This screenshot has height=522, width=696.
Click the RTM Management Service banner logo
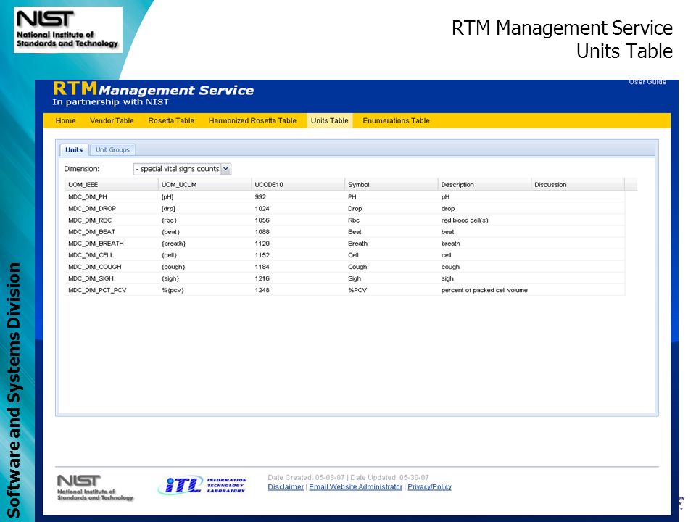(153, 94)
